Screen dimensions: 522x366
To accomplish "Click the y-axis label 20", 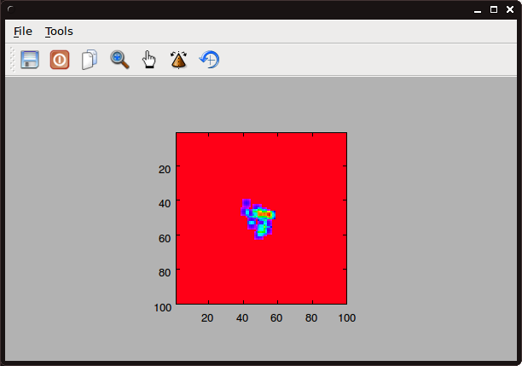I will click(165, 169).
